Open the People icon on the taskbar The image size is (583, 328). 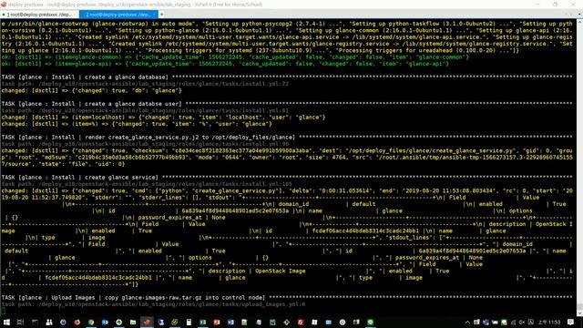pyautogui.click(x=48, y=322)
